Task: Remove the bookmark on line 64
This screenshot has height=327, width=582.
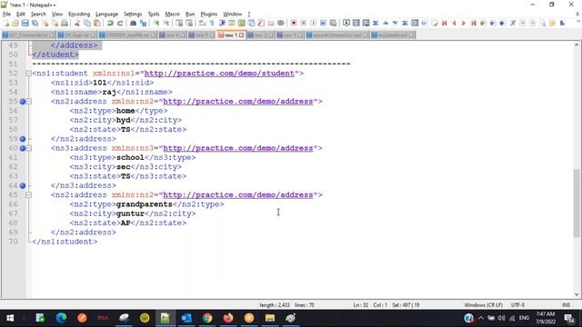Action: point(23,185)
